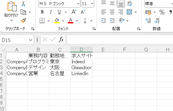173x111 pixels.
Task: Open the Merge and Center dropdown arrow
Action: tap(136, 12)
